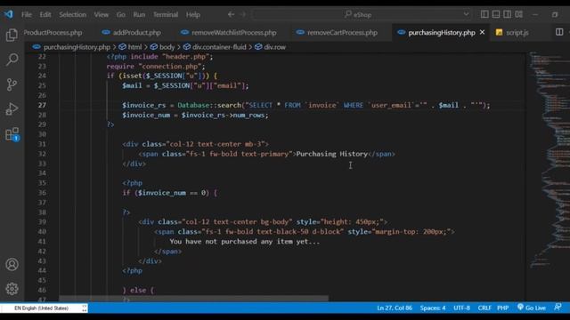The width and height of the screenshot is (570, 320).
Task: Toggle the bottom panel layout icon
Action: click(x=496, y=14)
